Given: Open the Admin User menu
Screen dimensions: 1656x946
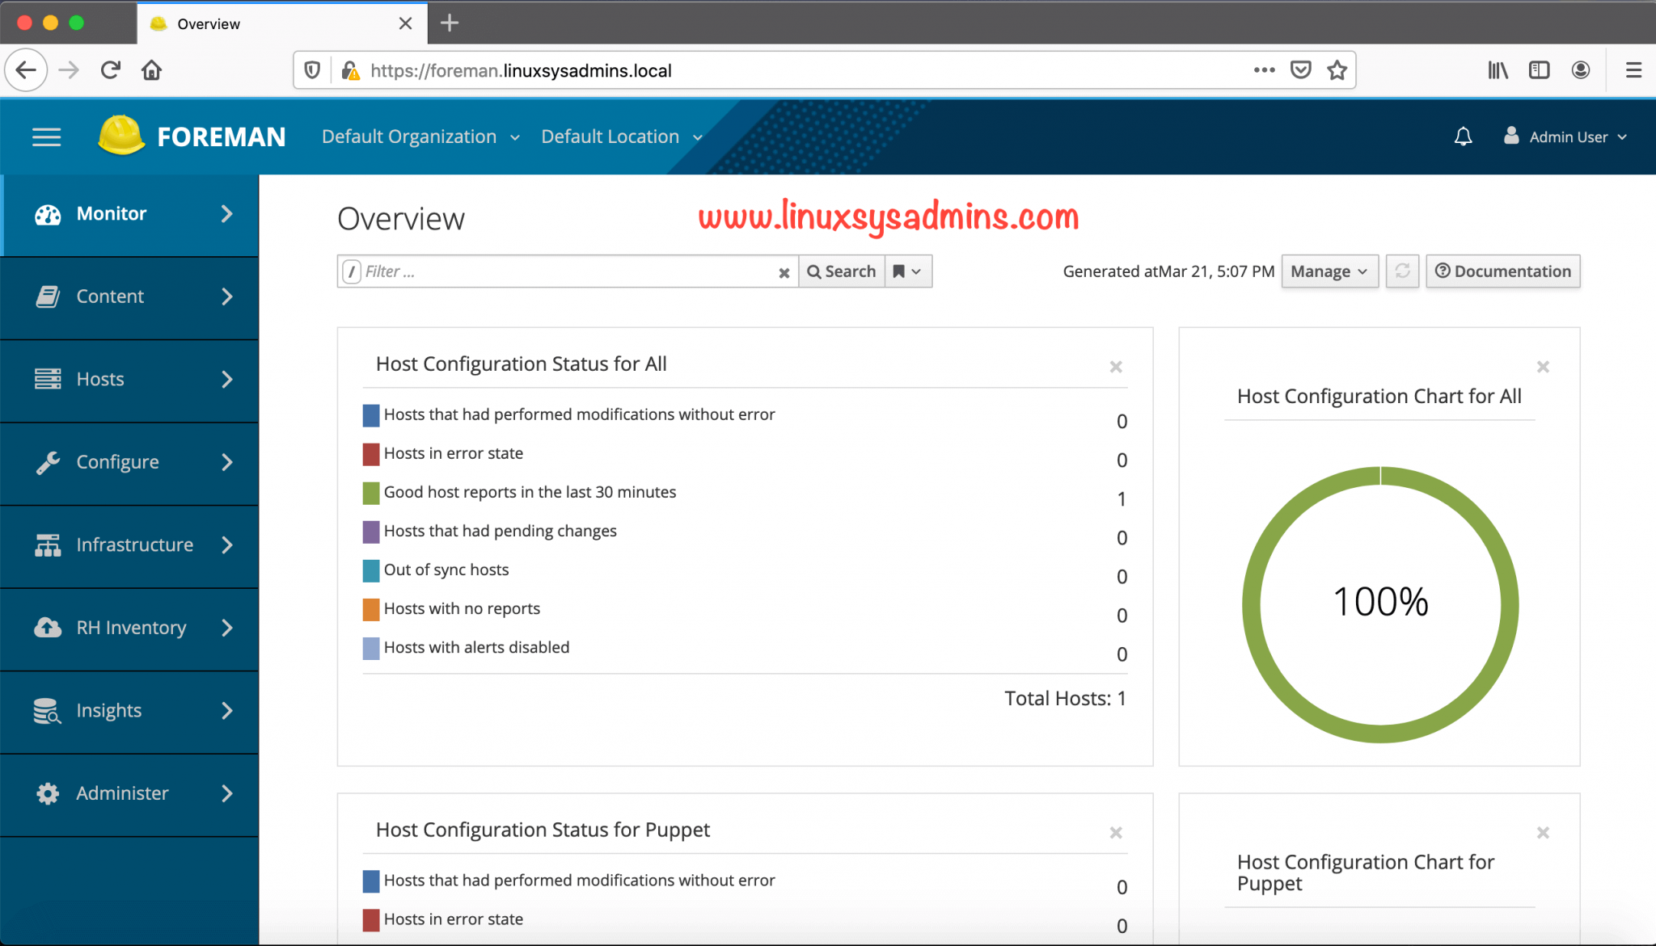Looking at the screenshot, I should pyautogui.click(x=1566, y=137).
